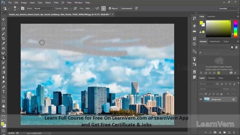The width and height of the screenshot is (240, 135).
Task: Open the Opacity slider dropdown arrow
Action: point(70,9)
